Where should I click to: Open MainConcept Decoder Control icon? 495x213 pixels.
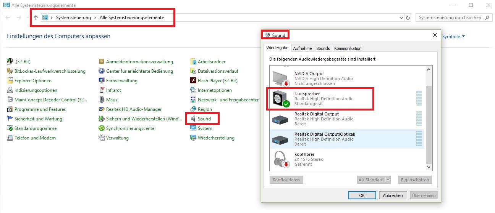[10, 100]
